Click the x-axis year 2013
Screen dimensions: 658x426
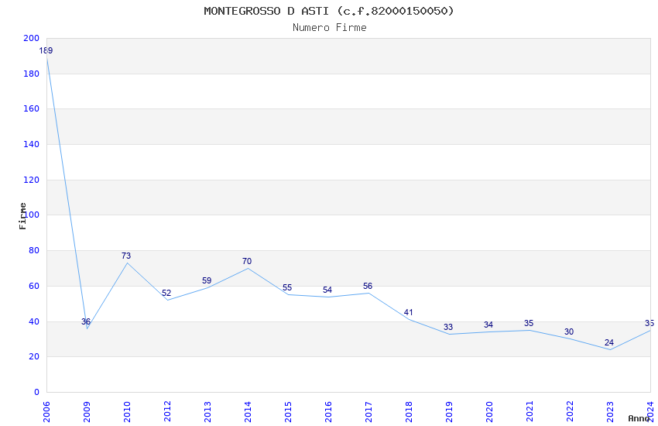(207, 412)
